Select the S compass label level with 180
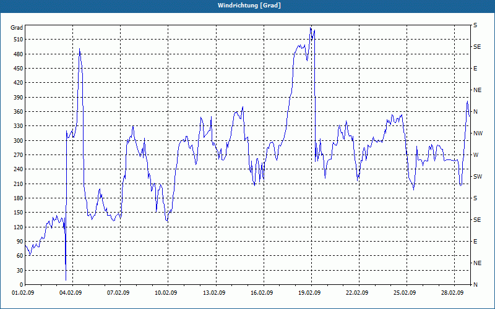Viewport: 495px width, 309px height. click(x=475, y=198)
